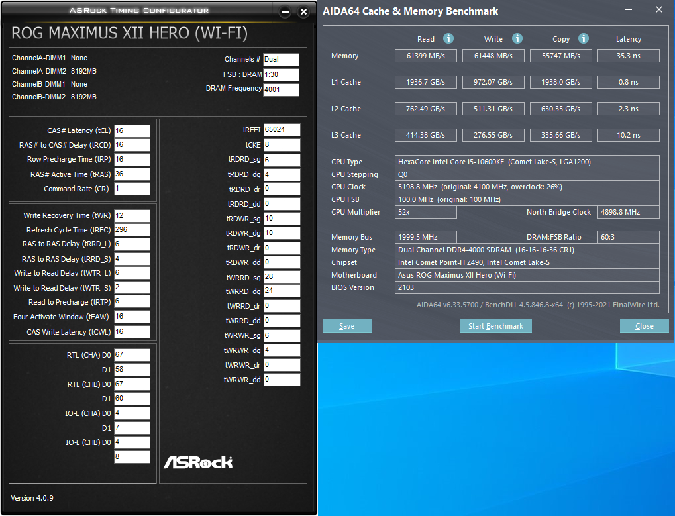Click the Memory Bus value 1999.5 MHz

(426, 237)
